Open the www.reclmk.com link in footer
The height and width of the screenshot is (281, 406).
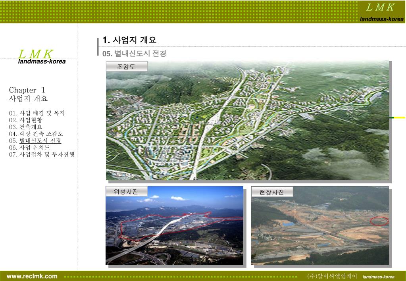click(32, 276)
